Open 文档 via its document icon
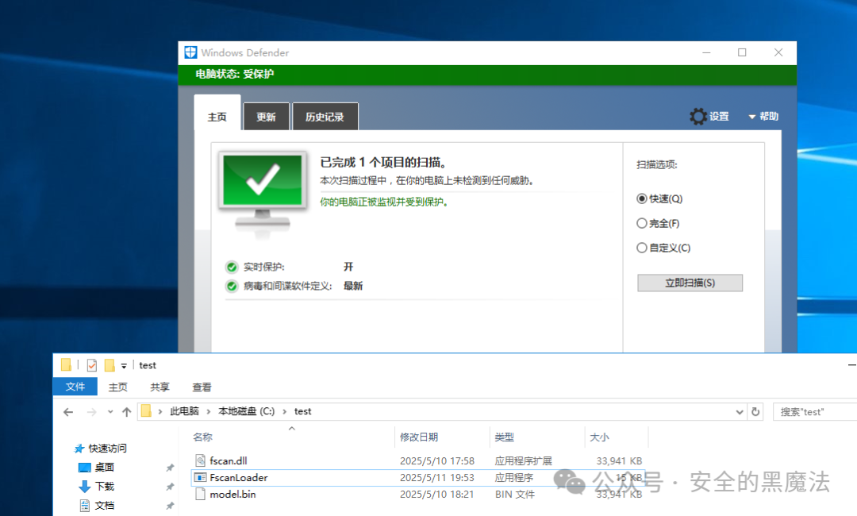This screenshot has height=516, width=857. 85,505
